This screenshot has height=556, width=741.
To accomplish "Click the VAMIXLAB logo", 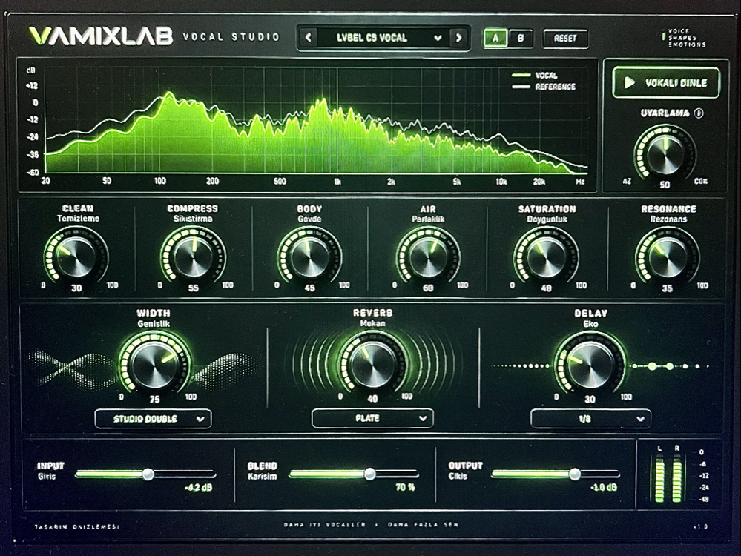I will (101, 36).
